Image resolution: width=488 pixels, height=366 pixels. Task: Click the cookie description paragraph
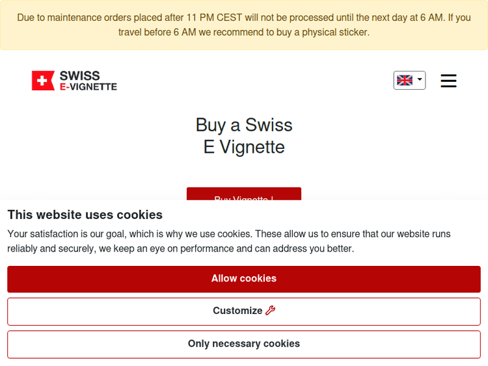coord(229,241)
